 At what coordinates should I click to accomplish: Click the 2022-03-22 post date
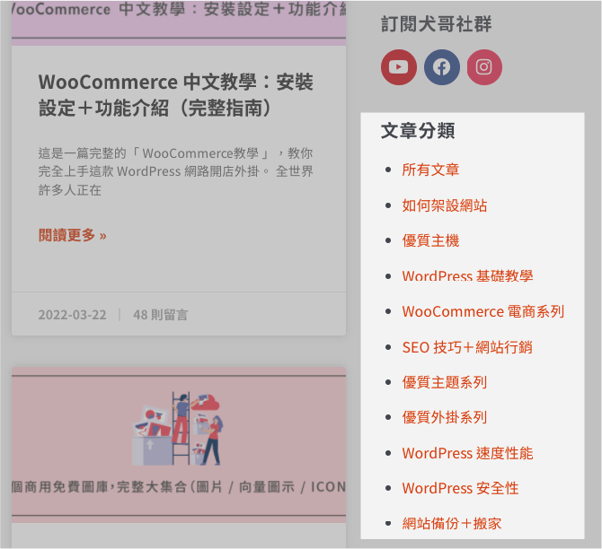point(72,315)
